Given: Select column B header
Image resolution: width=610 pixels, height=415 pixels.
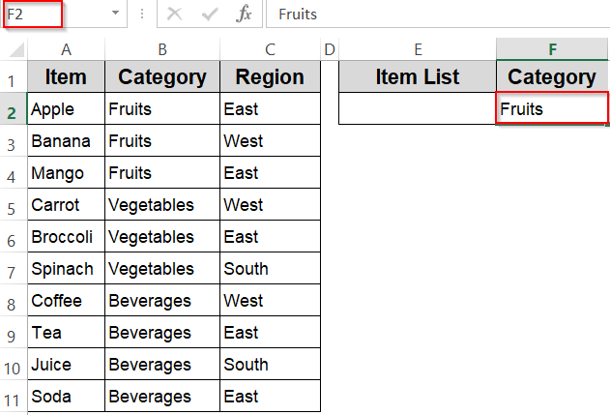Looking at the screenshot, I should [x=162, y=49].
